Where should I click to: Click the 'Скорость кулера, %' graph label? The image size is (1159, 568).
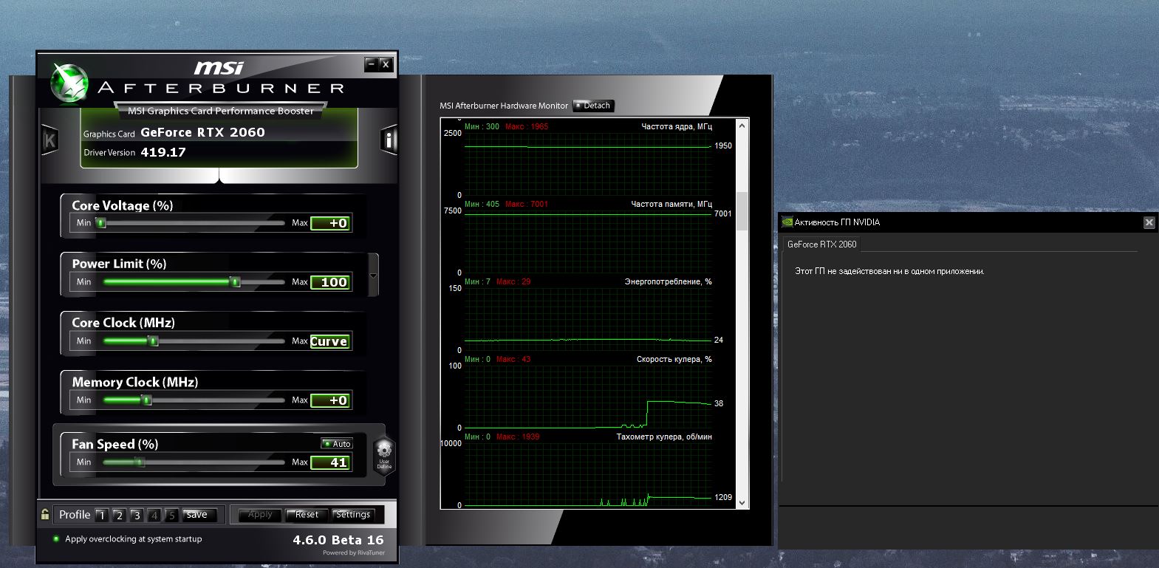click(674, 359)
